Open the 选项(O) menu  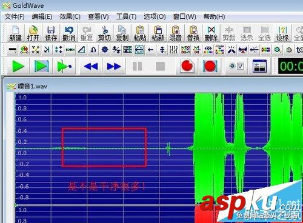pos(155,16)
